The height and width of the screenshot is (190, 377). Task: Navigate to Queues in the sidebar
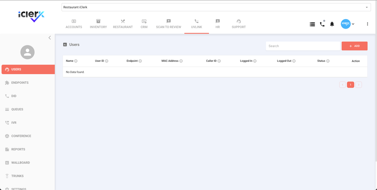17,110
